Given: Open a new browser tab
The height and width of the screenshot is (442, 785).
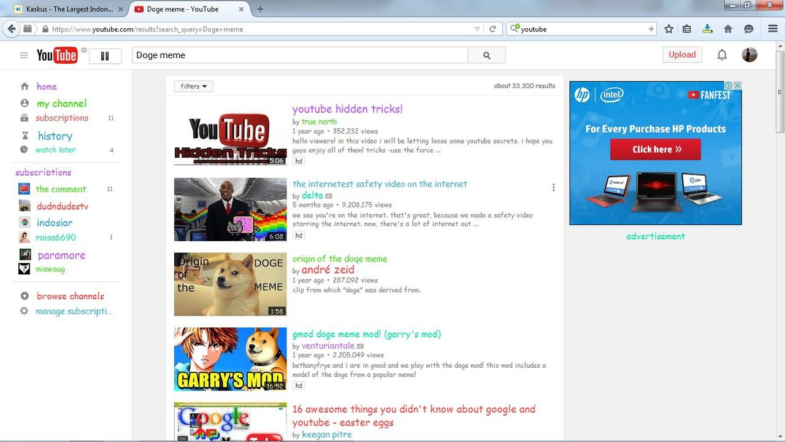Looking at the screenshot, I should pos(260,9).
